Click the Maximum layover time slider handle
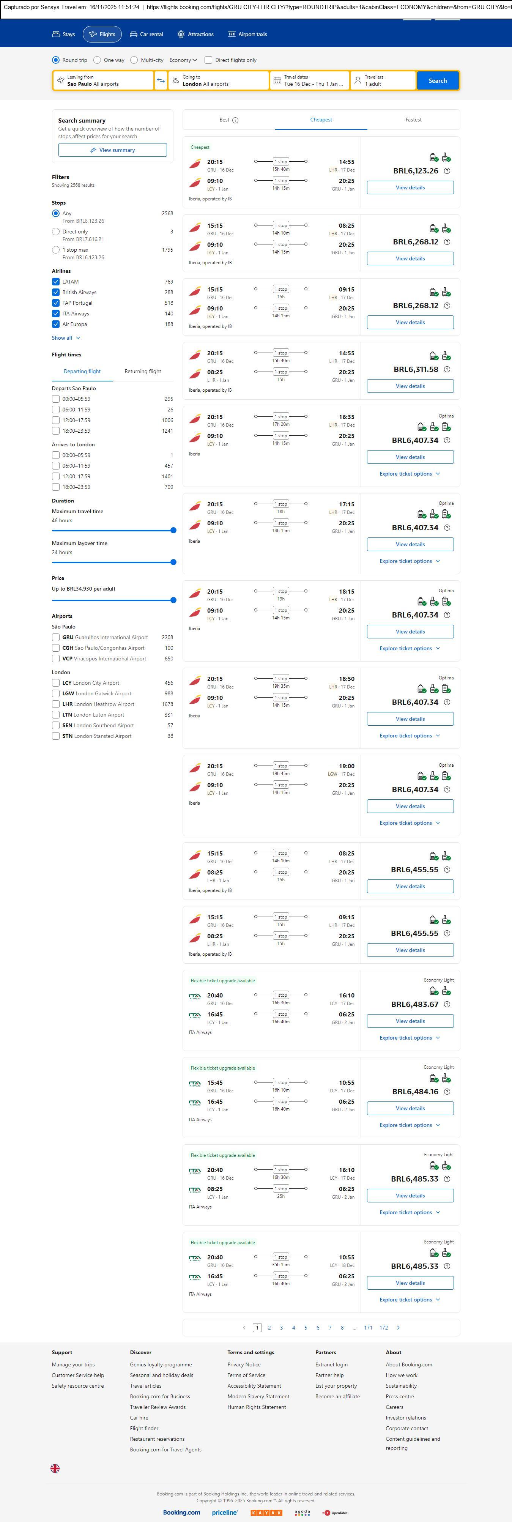The height and width of the screenshot is (1522, 512). pyautogui.click(x=173, y=562)
